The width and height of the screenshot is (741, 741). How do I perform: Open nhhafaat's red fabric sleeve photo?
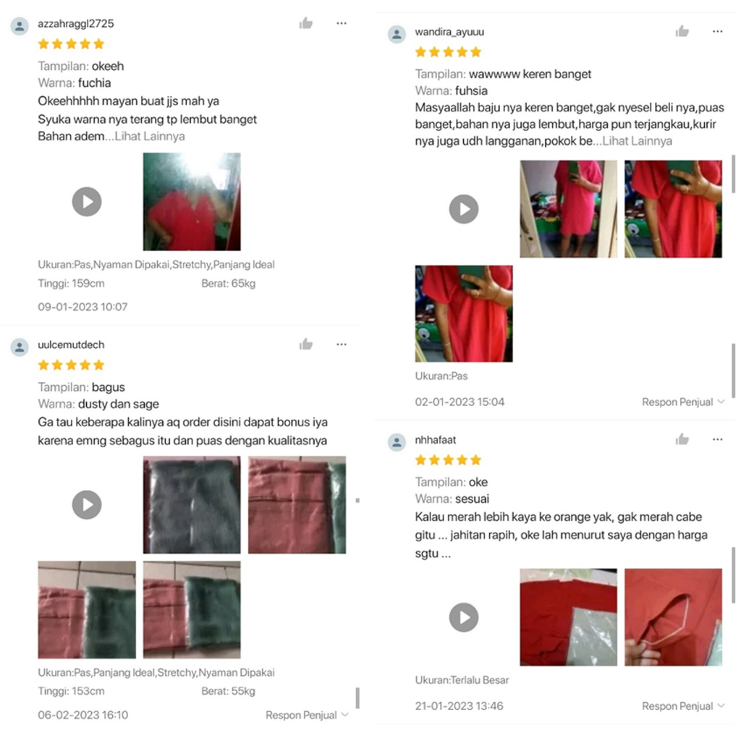point(673,617)
